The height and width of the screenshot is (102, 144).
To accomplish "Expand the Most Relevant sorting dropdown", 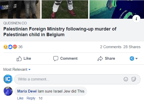I will click(17, 69).
